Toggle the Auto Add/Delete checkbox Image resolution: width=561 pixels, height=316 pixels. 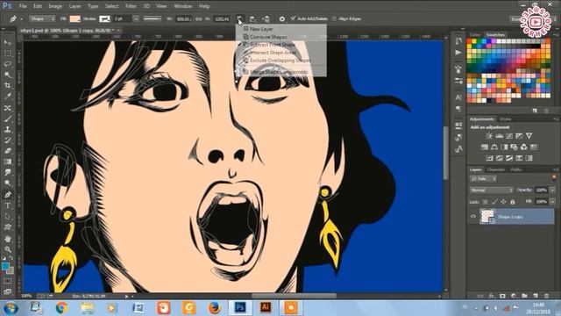tap(294, 18)
